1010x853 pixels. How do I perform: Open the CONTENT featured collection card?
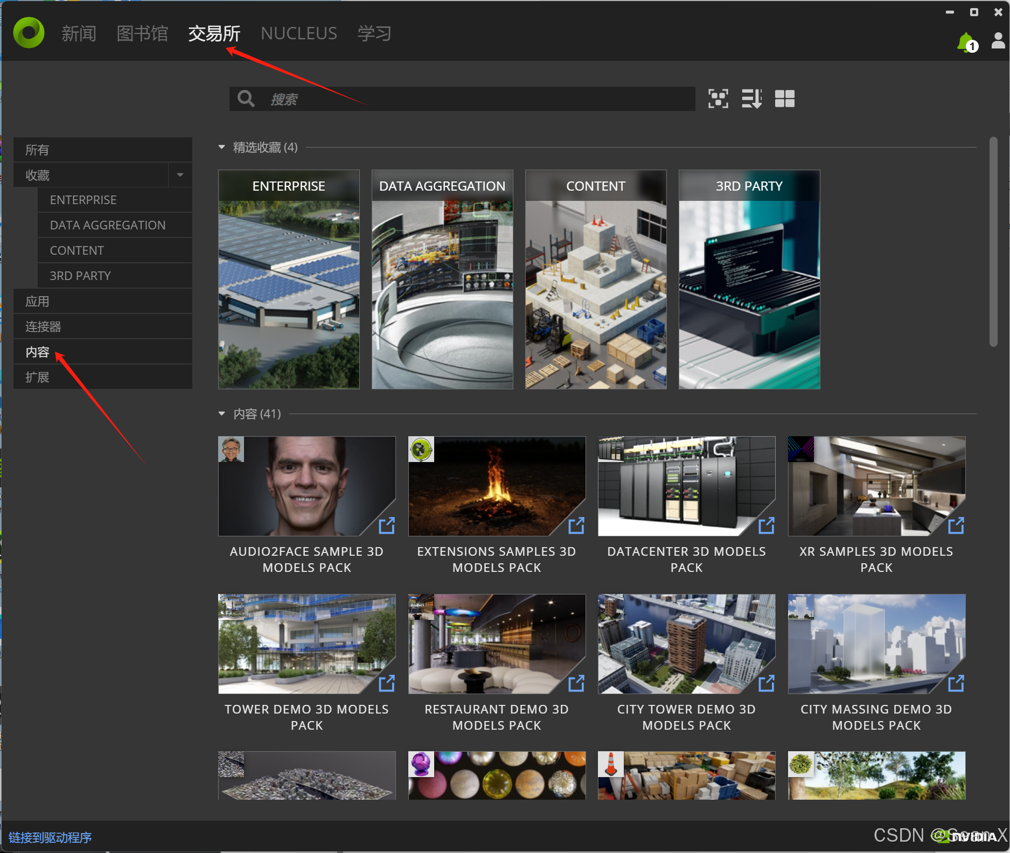[x=596, y=279]
